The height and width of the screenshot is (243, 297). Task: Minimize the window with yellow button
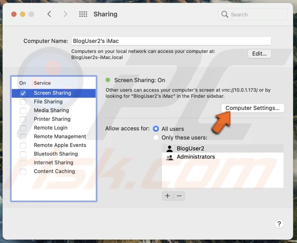(23, 14)
